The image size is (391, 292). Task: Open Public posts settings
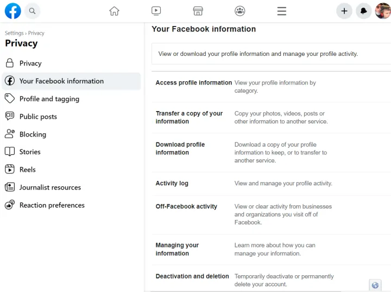click(38, 116)
